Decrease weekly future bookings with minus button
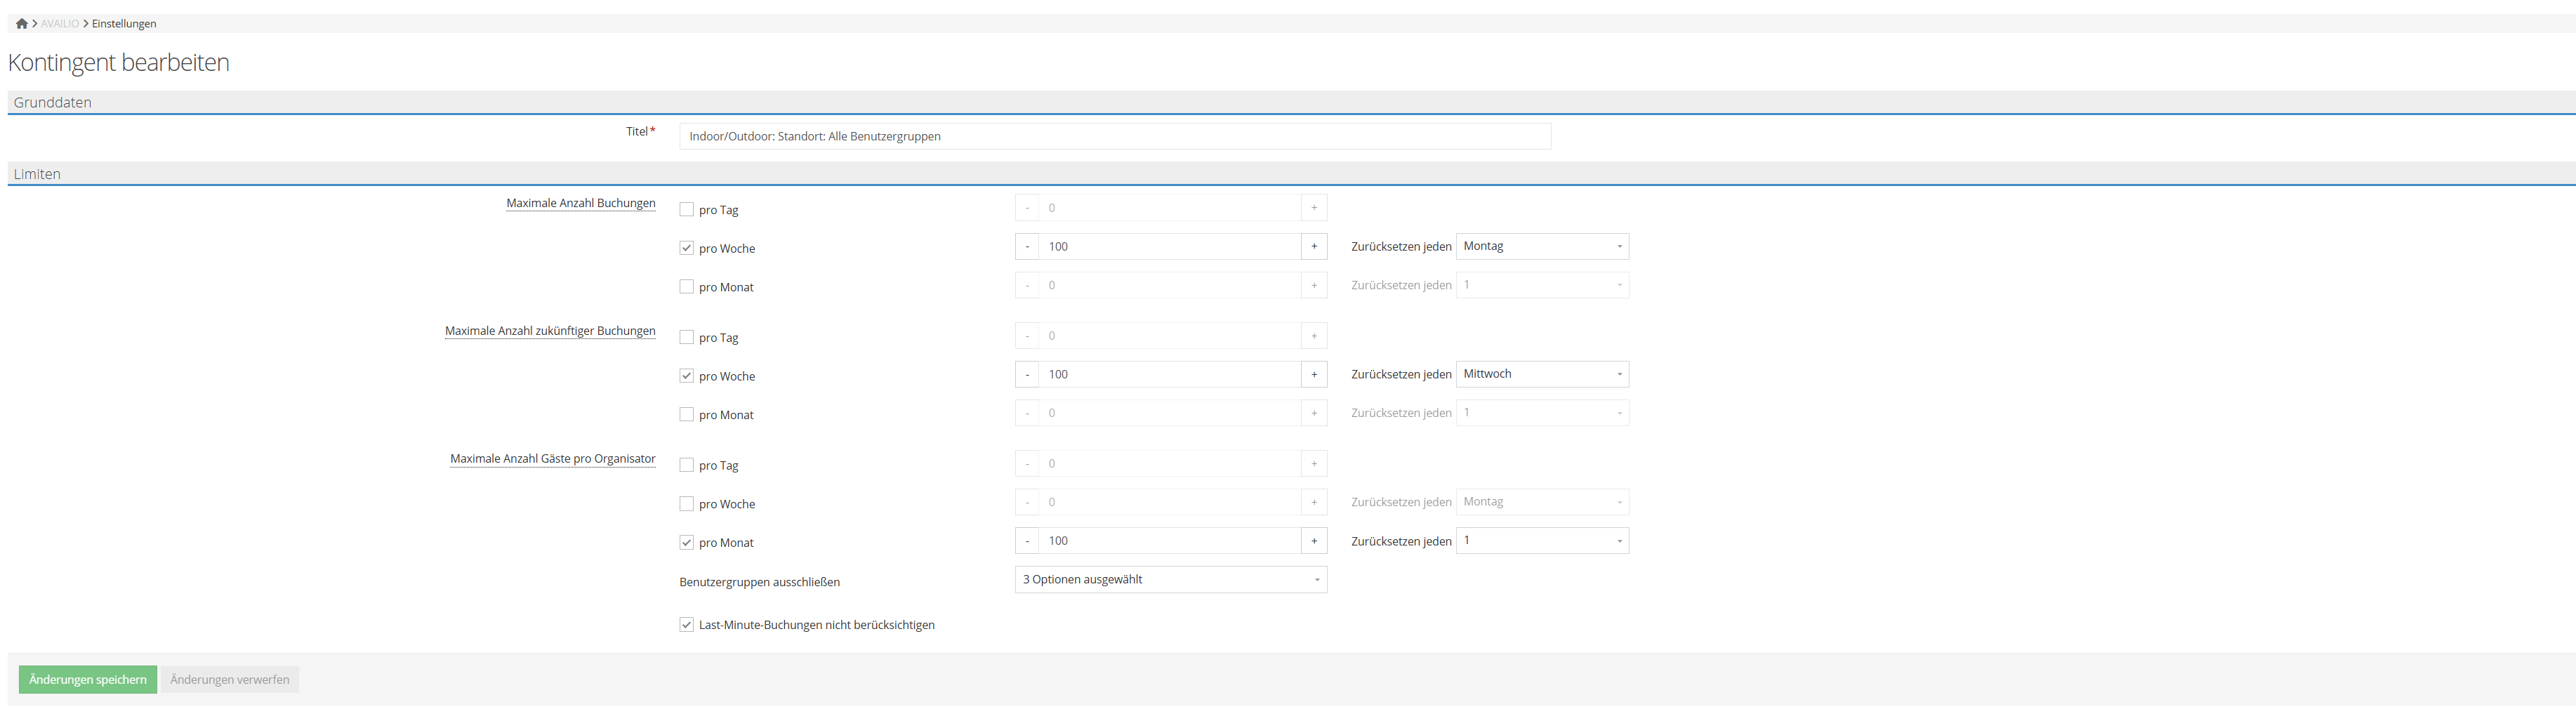 pos(1027,375)
